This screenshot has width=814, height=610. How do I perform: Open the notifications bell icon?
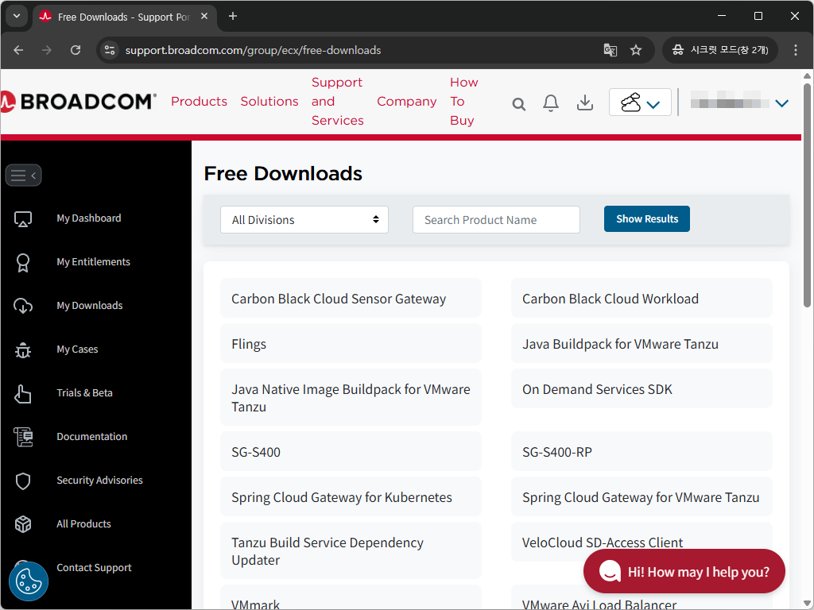pos(551,102)
